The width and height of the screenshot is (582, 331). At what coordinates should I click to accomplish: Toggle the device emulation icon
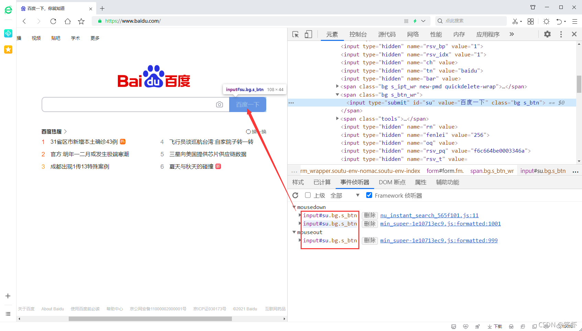[308, 34]
